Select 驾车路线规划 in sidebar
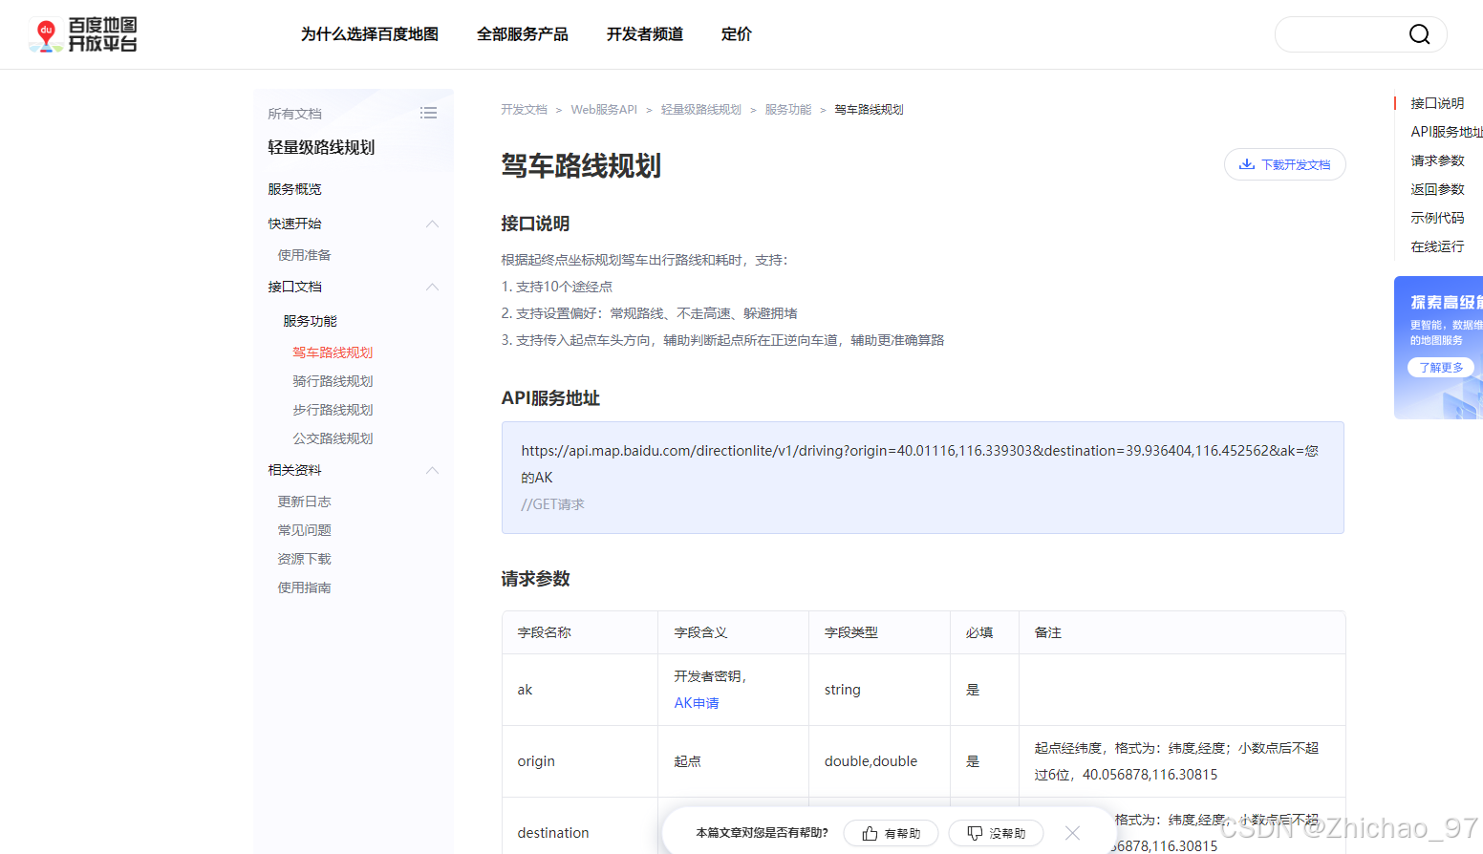Image resolution: width=1483 pixels, height=854 pixels. 333,352
